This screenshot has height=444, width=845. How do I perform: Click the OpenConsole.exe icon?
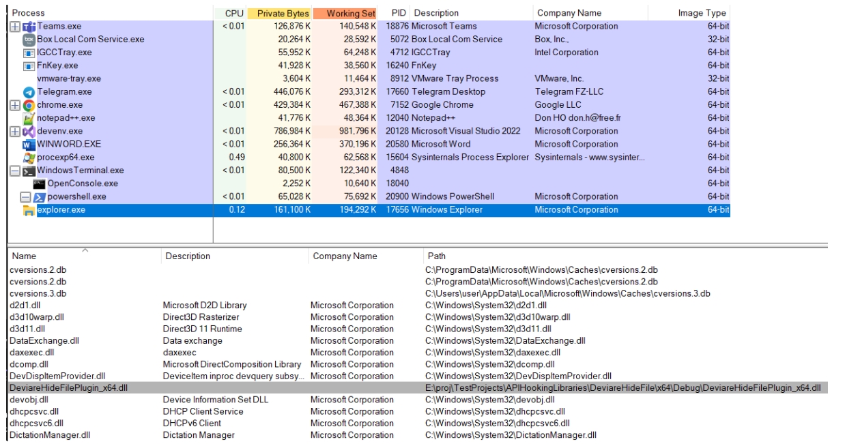[40, 183]
